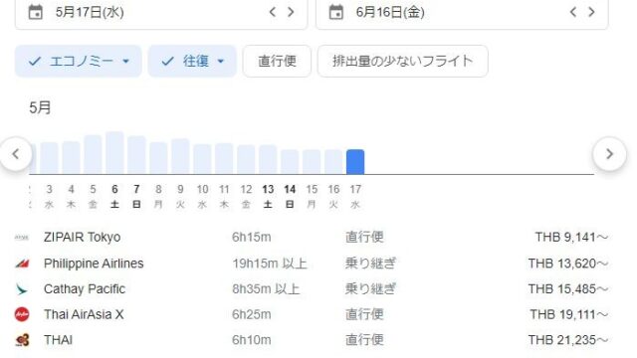Show earlier dates in price graph
The width and height of the screenshot is (637, 358).
point(16,154)
